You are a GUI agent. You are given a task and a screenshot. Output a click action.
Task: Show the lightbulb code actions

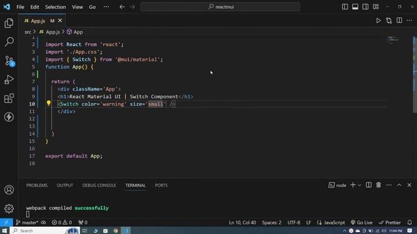(x=48, y=103)
